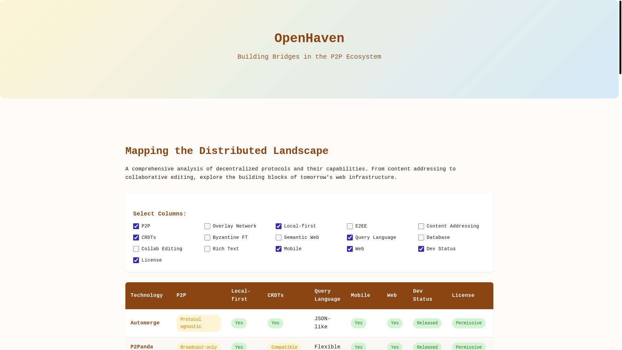622x350 pixels.
Task: Check the Database column checkbox
Action: 421,238
